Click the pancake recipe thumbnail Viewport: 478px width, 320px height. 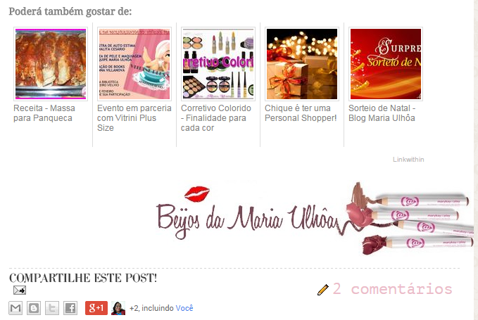(51, 64)
